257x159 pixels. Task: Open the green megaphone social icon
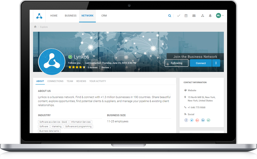coord(209,120)
